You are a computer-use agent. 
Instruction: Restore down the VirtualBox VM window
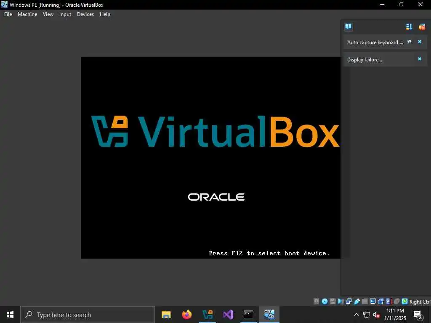pos(401,5)
